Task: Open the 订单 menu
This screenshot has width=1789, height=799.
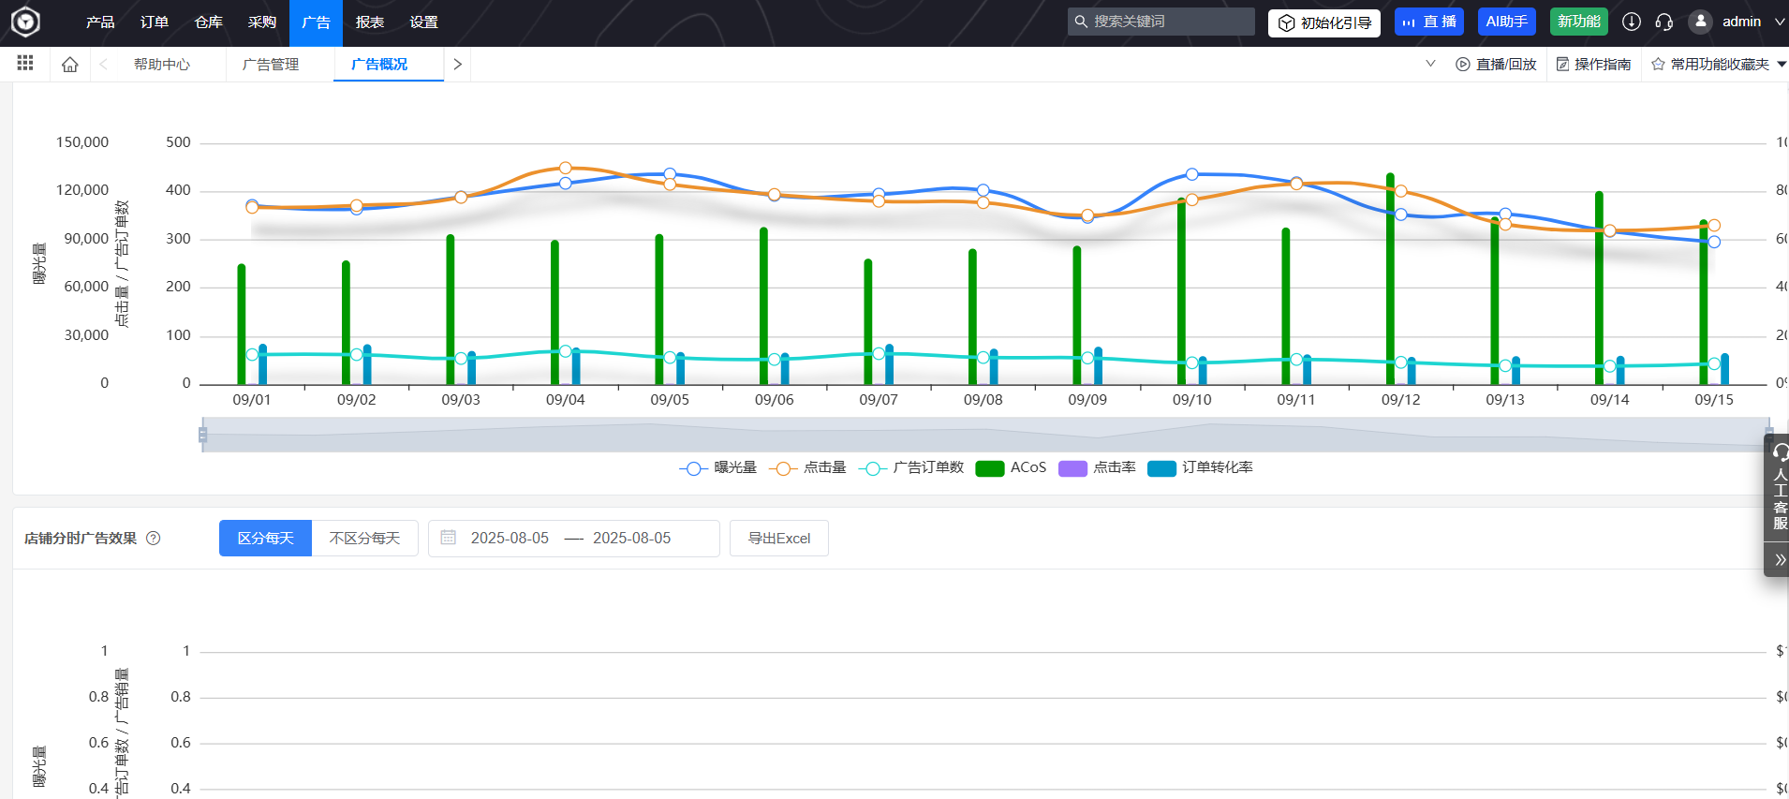Action: 155,22
